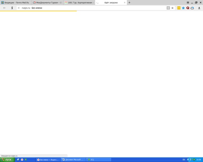
Task: Activate the Документ Microsoft taskbar button
Action: (x=73, y=160)
